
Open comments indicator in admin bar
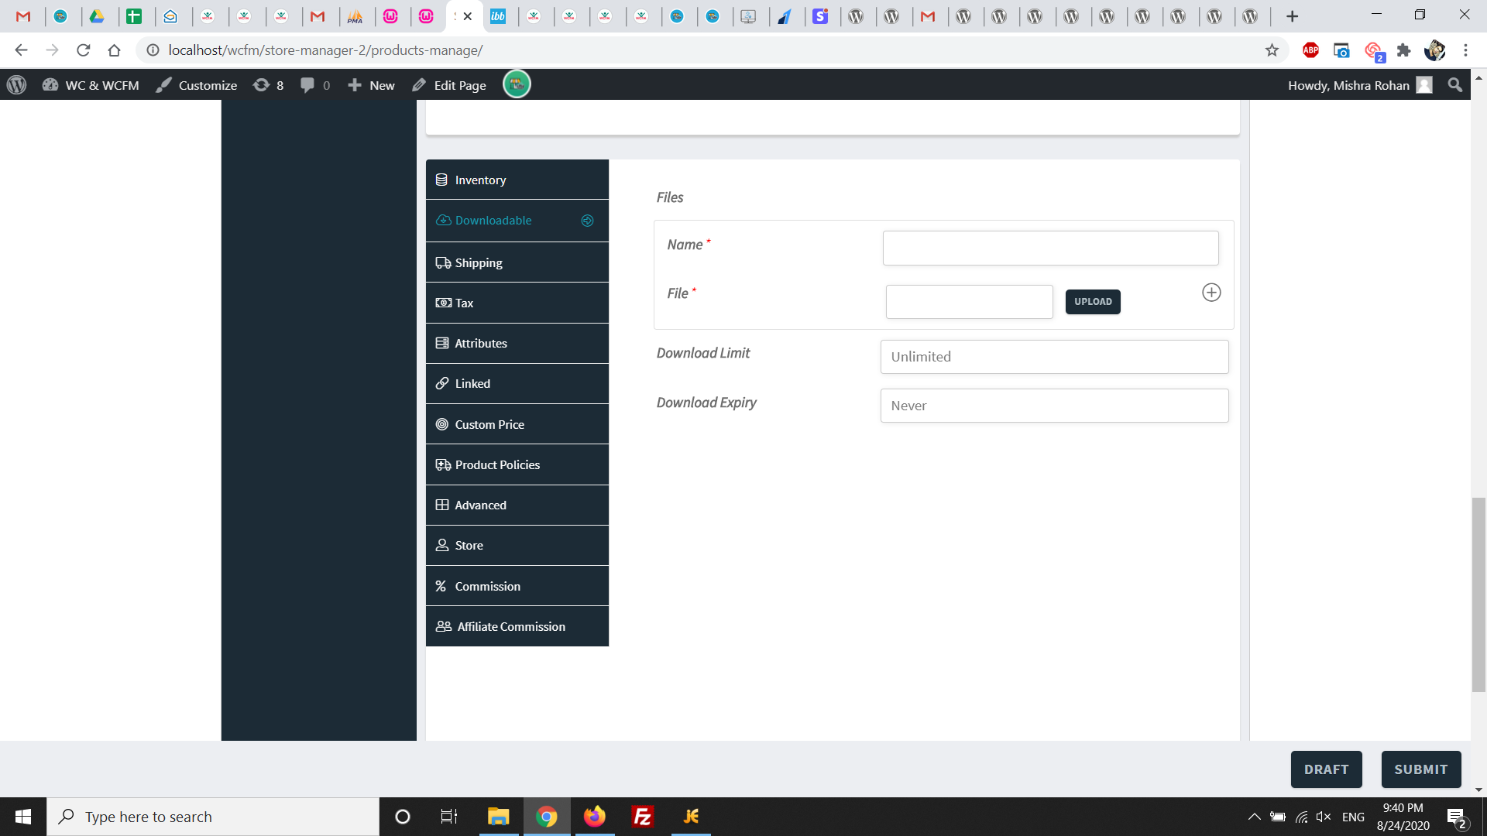[x=315, y=85]
